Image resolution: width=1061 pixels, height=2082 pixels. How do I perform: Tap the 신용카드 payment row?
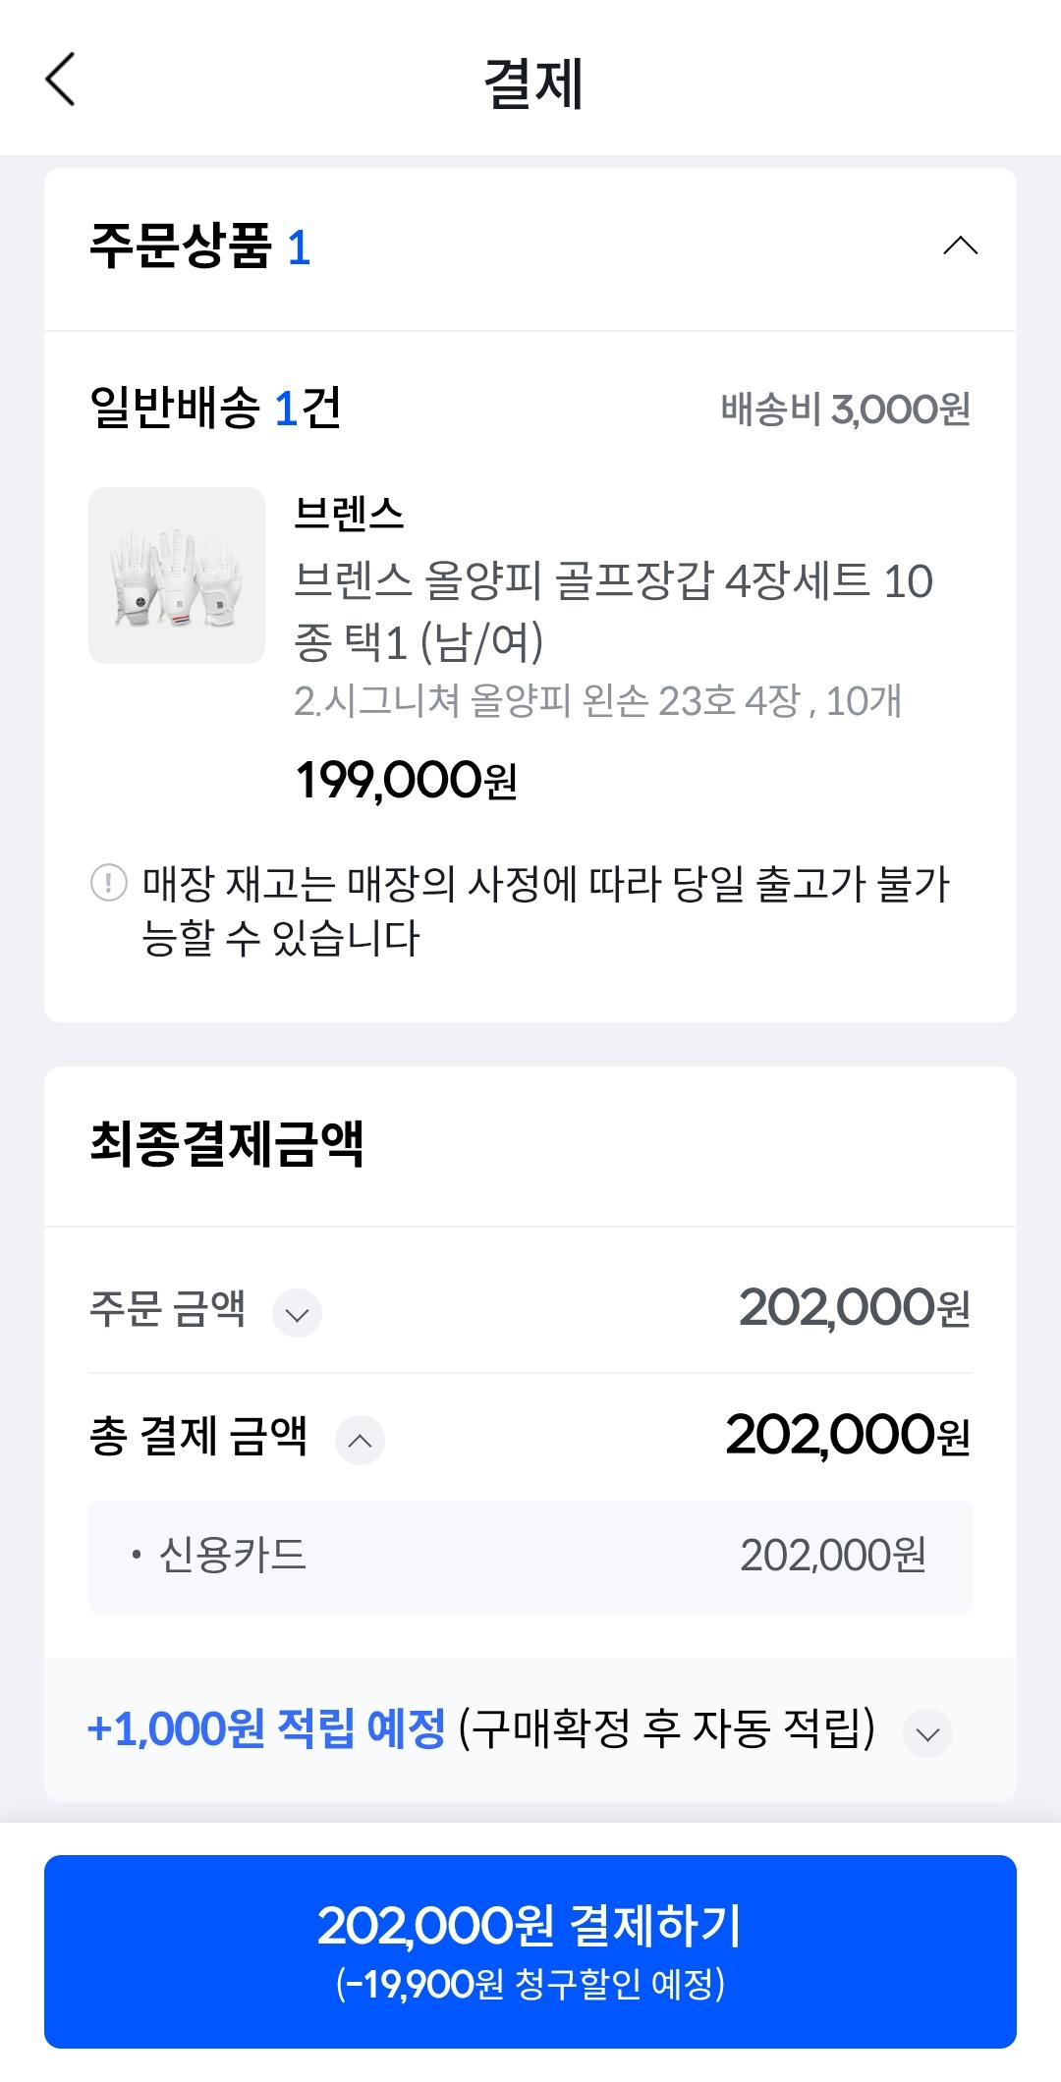(x=530, y=1556)
